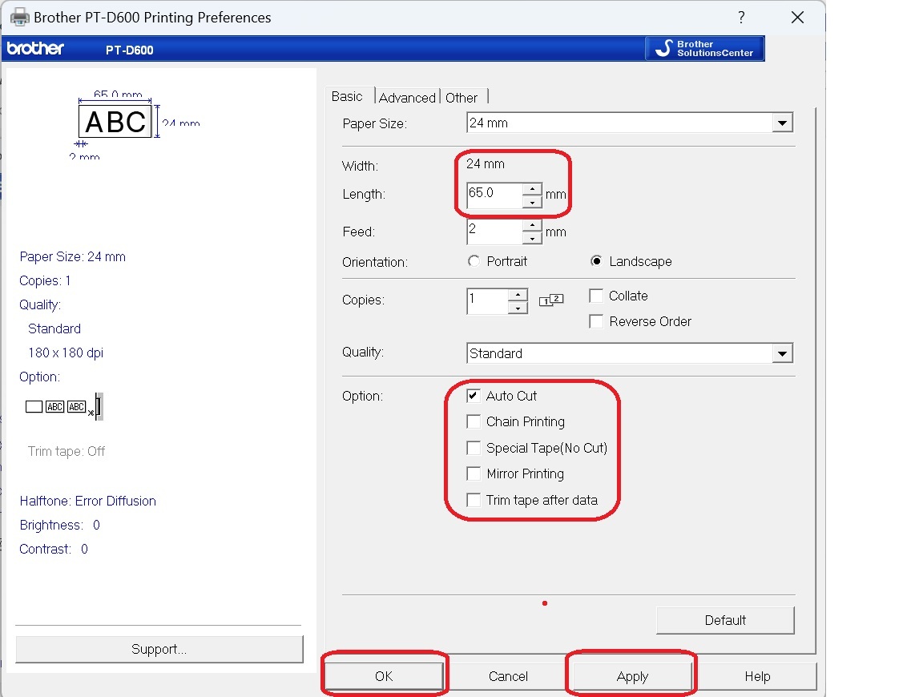Reset settings with the Default button
Image resolution: width=923 pixels, height=697 pixels.
(725, 620)
